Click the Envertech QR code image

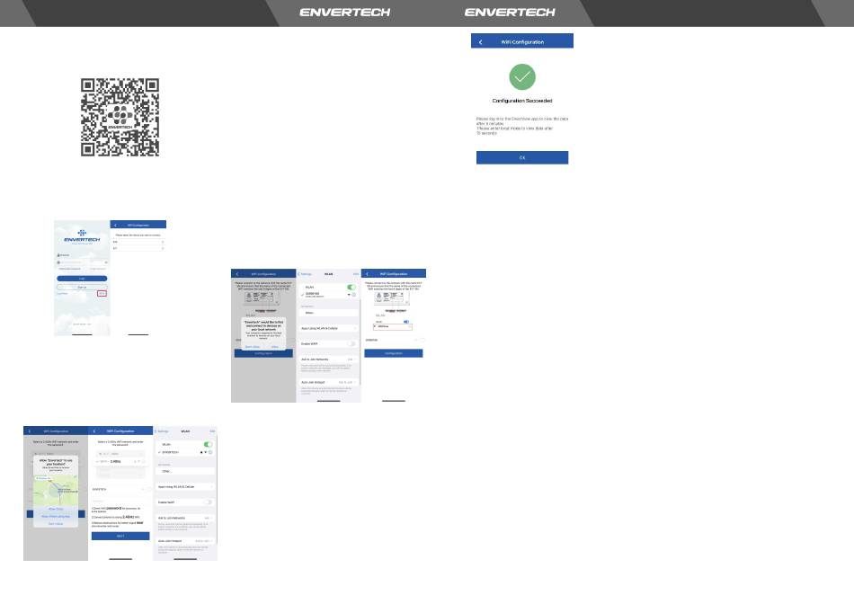click(120, 117)
